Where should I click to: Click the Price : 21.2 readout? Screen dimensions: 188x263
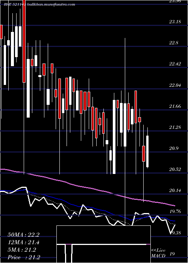24,257
